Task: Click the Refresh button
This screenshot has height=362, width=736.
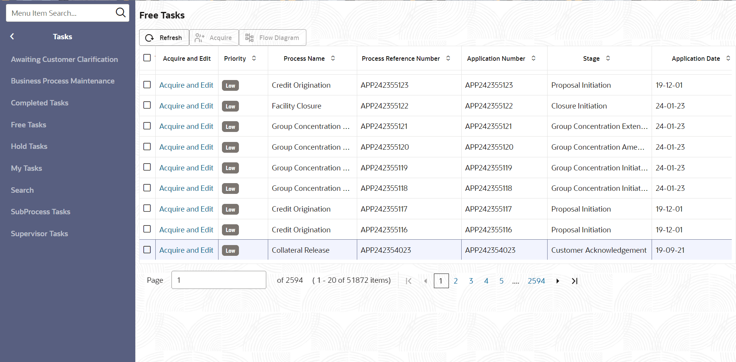Action: pyautogui.click(x=164, y=38)
